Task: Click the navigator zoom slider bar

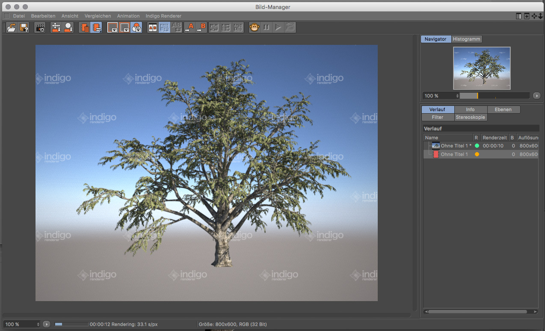Action: tap(495, 96)
